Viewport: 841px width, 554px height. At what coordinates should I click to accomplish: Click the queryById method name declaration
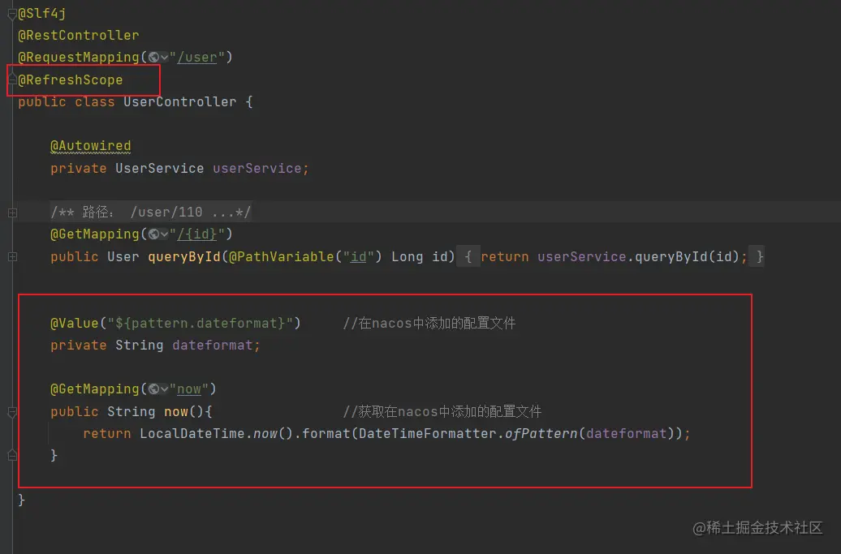point(184,256)
